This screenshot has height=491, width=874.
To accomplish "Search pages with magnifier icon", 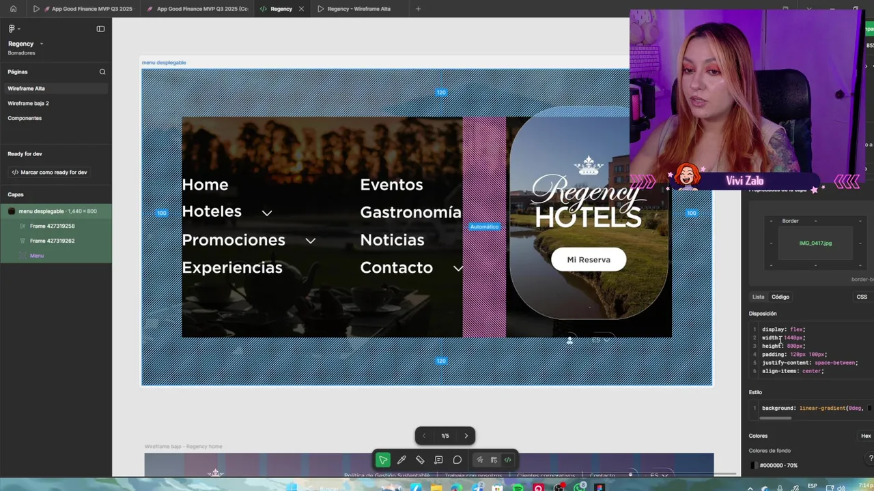I will tap(102, 72).
